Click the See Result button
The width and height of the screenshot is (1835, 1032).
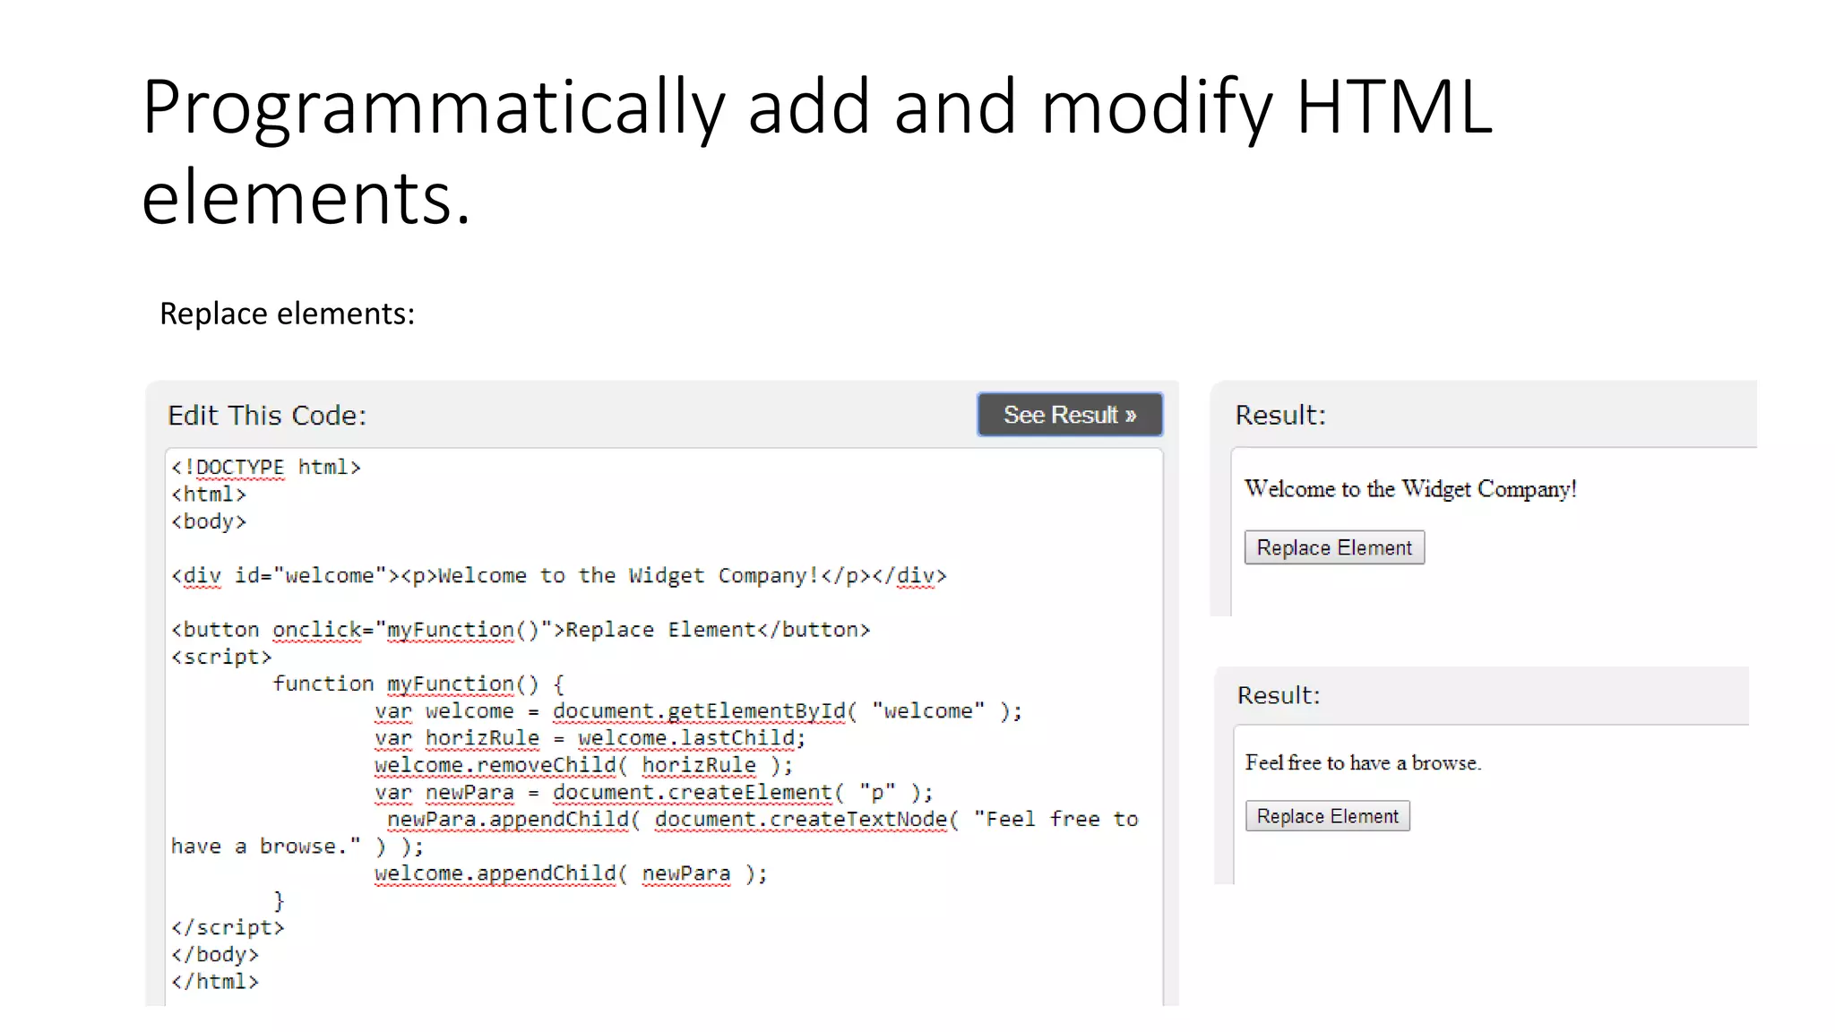(1070, 415)
